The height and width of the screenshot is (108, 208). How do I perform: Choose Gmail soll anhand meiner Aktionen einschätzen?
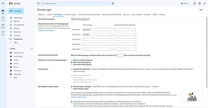click(72, 102)
